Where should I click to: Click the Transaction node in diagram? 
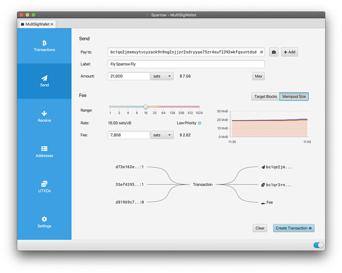[x=203, y=185]
